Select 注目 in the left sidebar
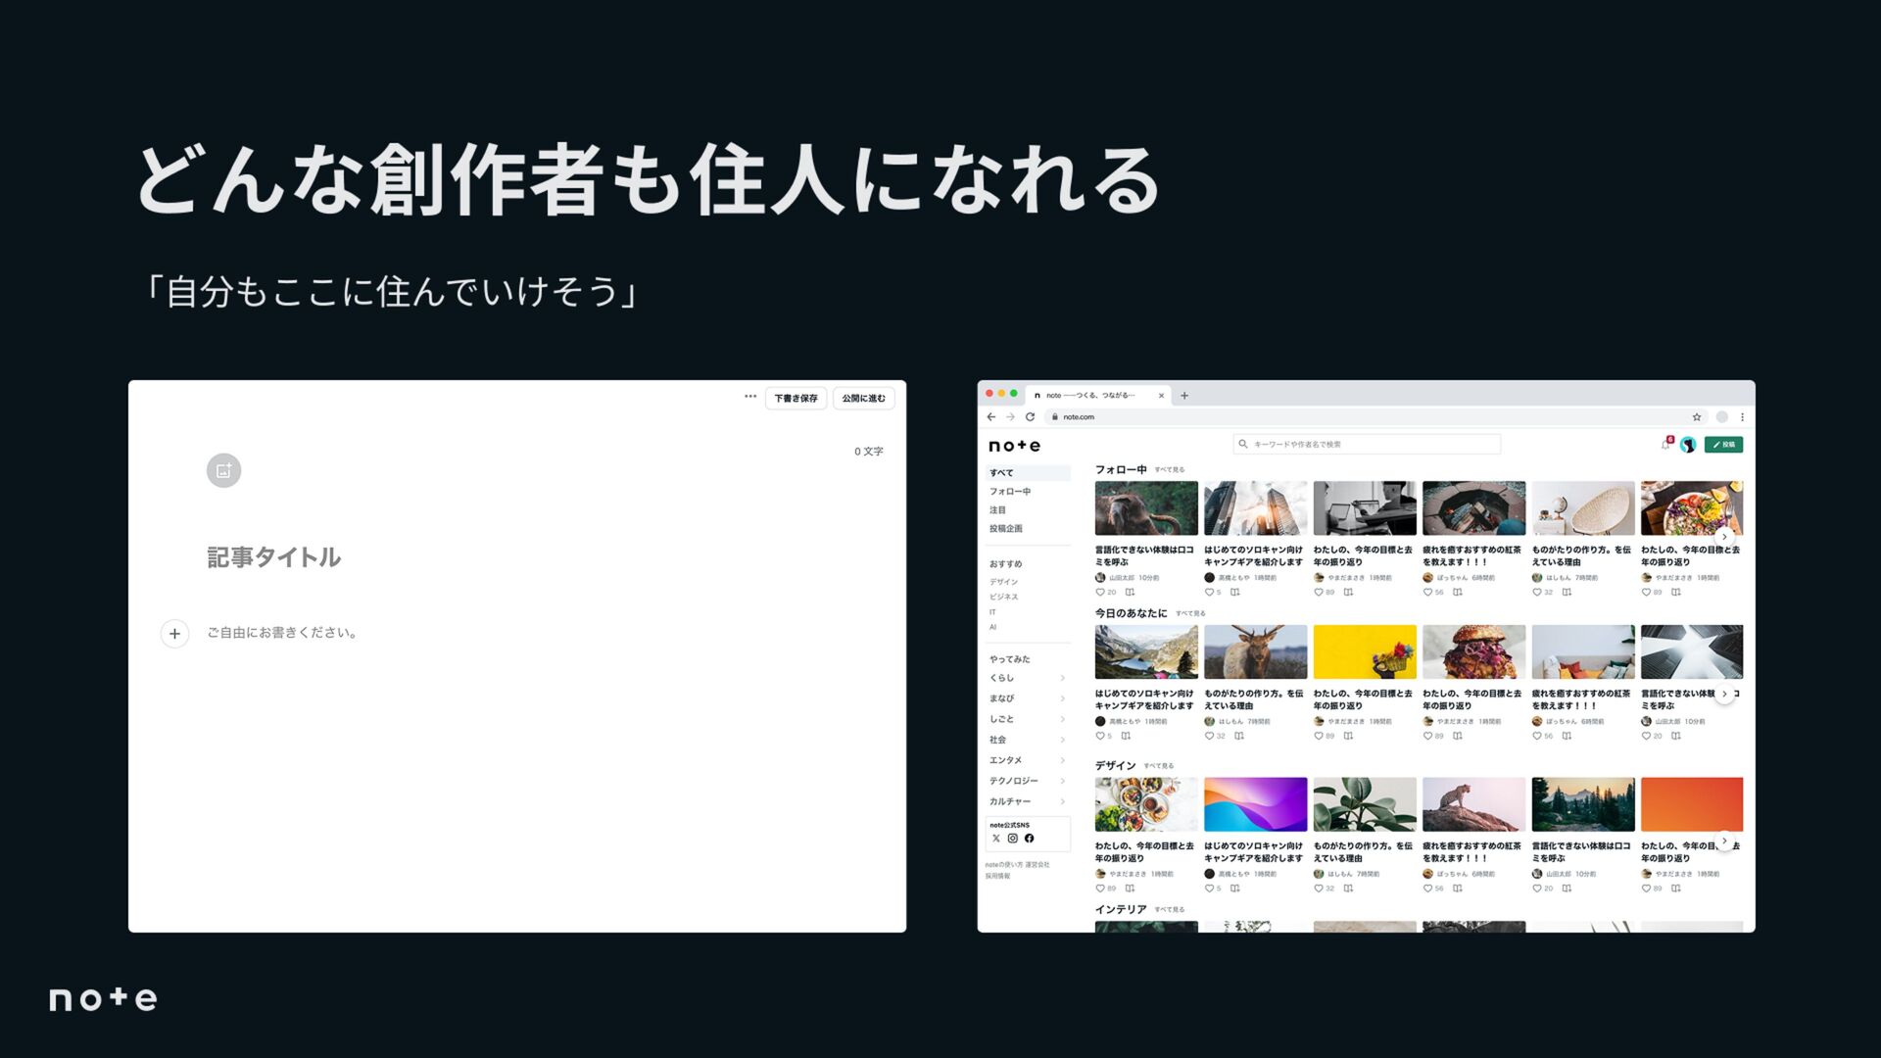The height and width of the screenshot is (1058, 1881). coord(997,510)
